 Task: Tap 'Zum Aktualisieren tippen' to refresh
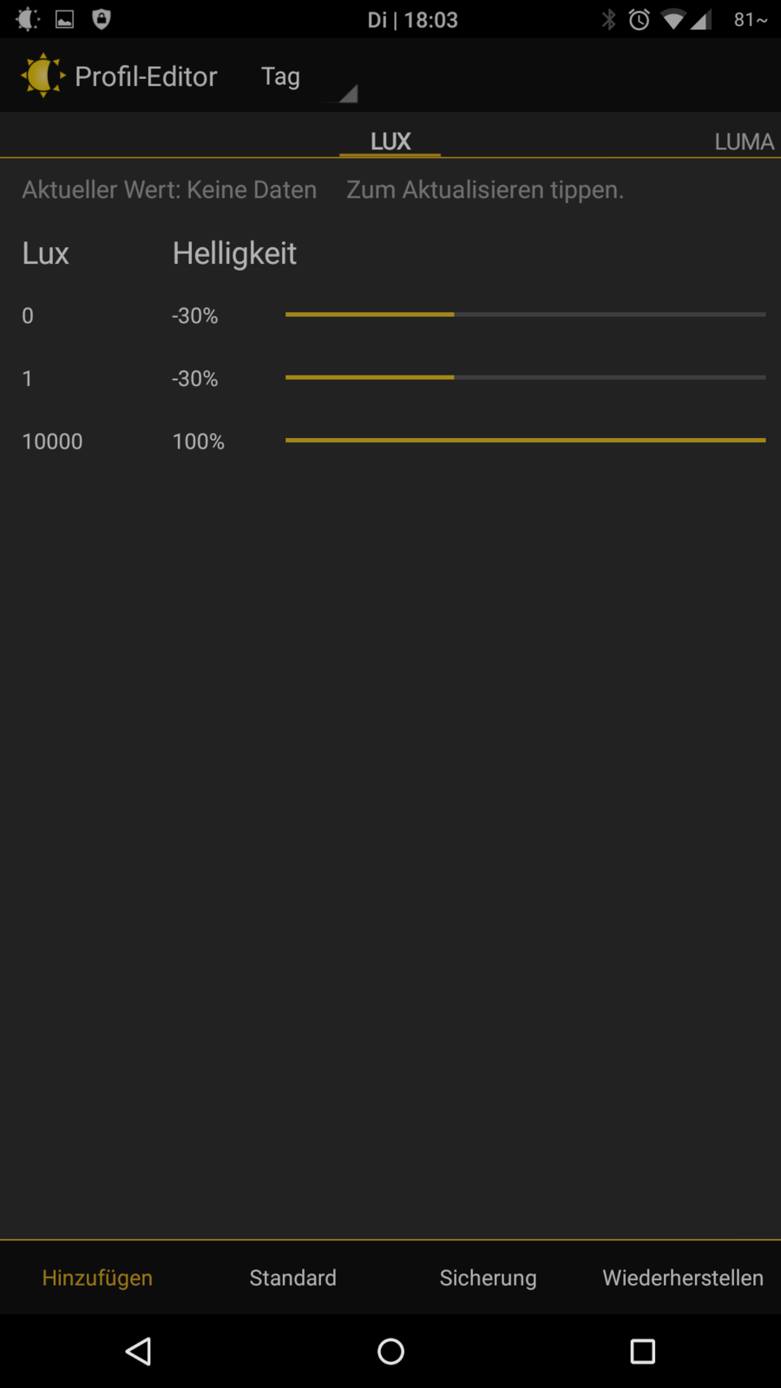click(x=485, y=189)
